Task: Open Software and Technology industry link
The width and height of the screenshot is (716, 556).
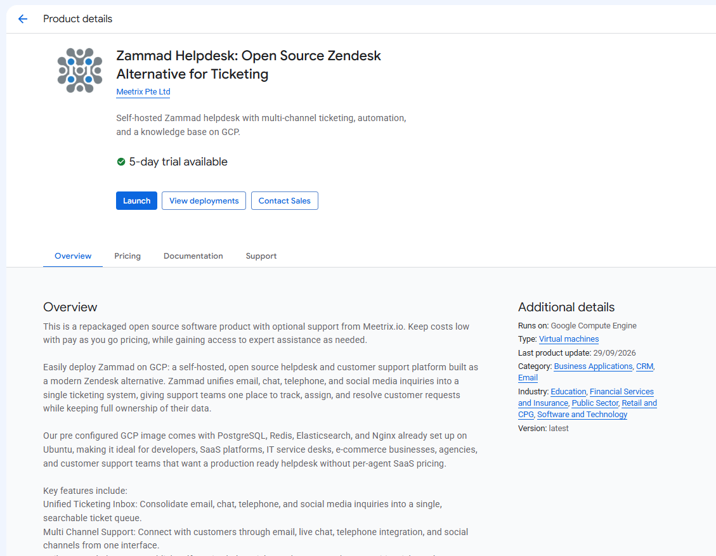Action: [582, 415]
